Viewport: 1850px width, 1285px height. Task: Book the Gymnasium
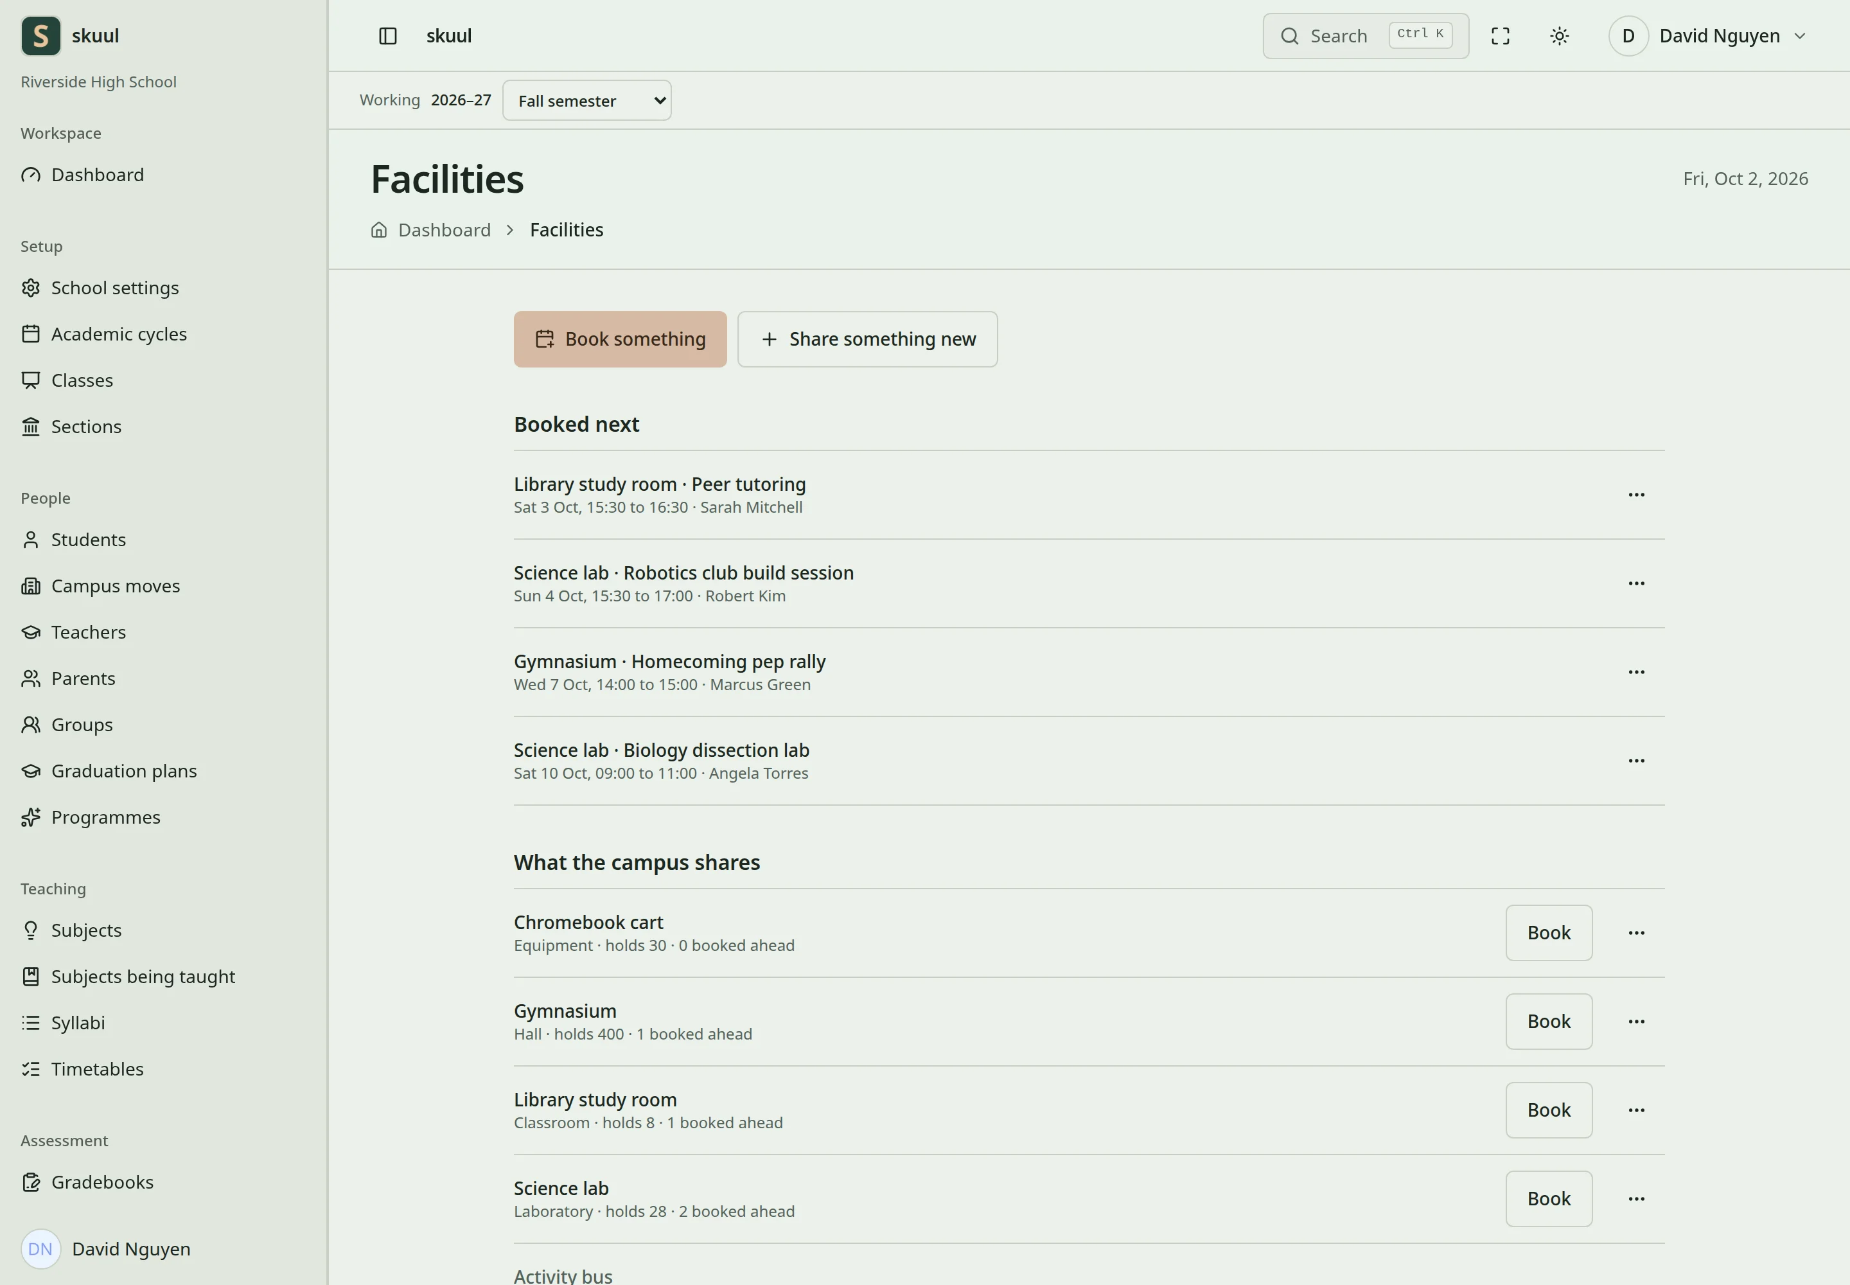pos(1548,1021)
